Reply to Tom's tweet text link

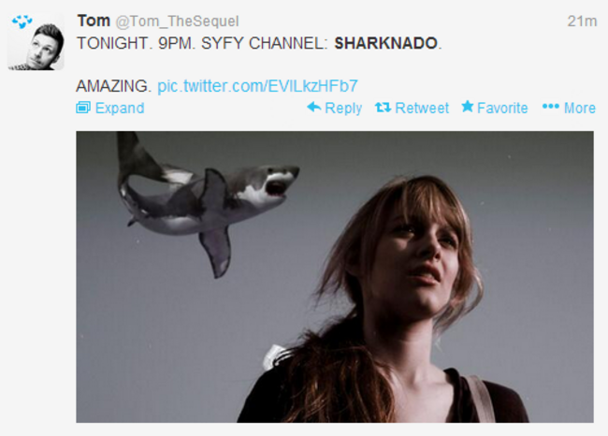343,109
